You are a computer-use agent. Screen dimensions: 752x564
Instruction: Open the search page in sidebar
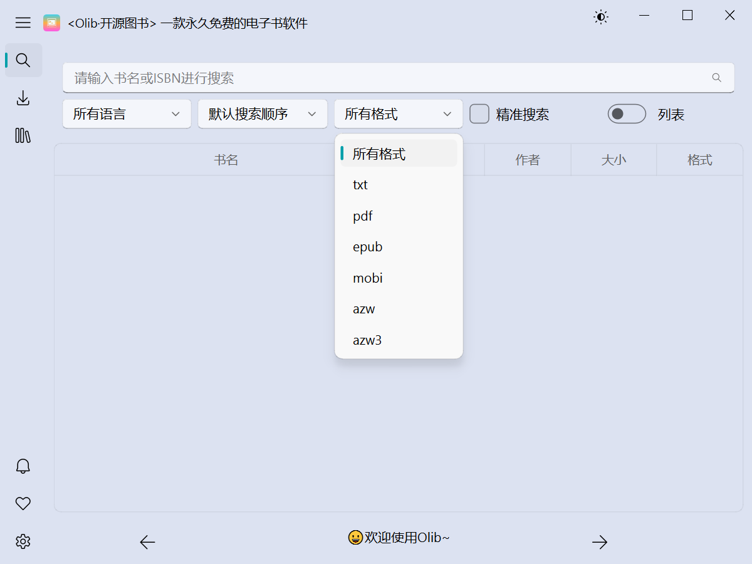(x=23, y=60)
